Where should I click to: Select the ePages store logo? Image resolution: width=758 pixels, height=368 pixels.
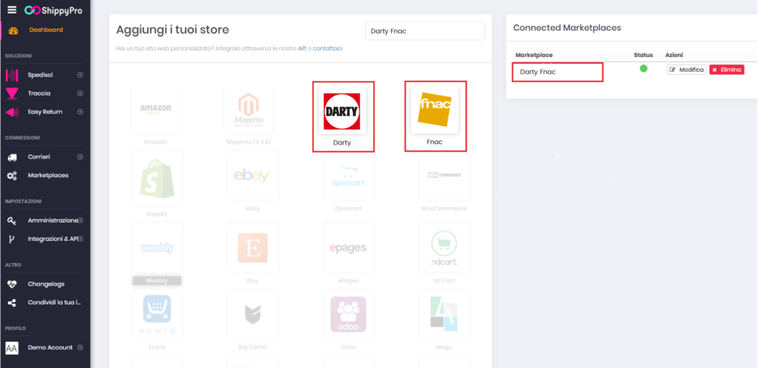pyautogui.click(x=348, y=248)
